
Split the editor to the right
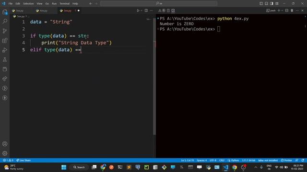click(146, 11)
